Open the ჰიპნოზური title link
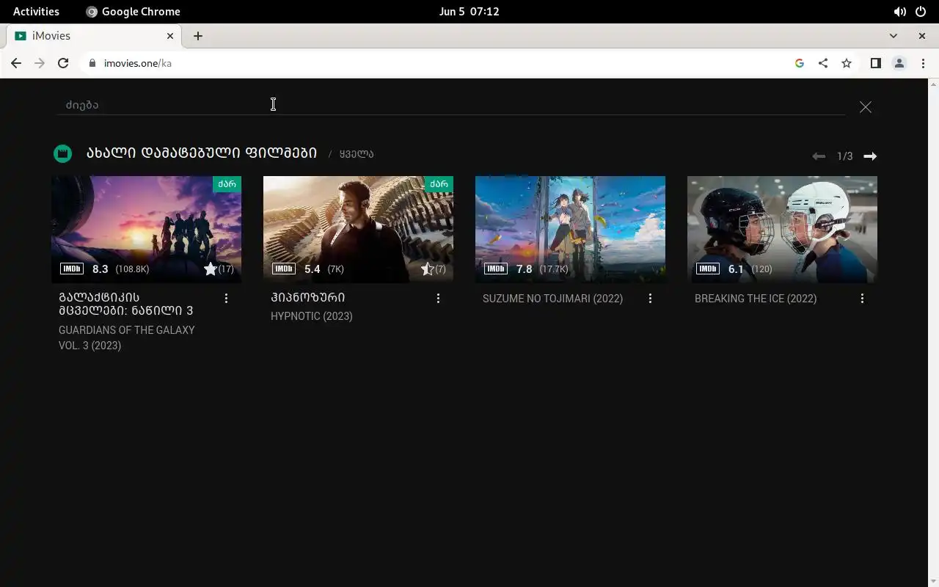 click(307, 297)
